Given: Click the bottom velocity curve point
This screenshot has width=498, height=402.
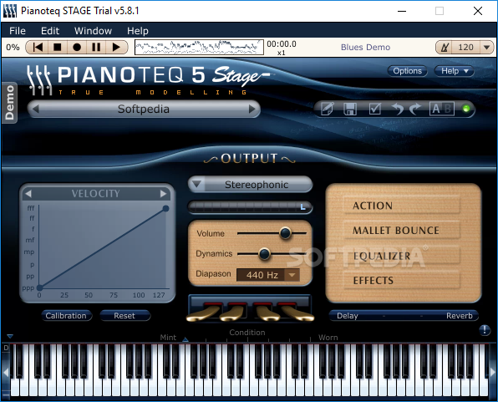Looking at the screenshot, I should pos(40,288).
